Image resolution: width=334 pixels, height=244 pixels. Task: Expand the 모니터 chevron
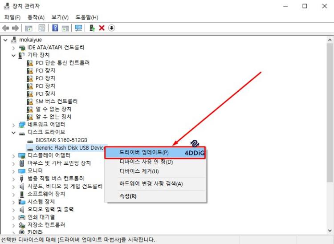click(x=13, y=171)
